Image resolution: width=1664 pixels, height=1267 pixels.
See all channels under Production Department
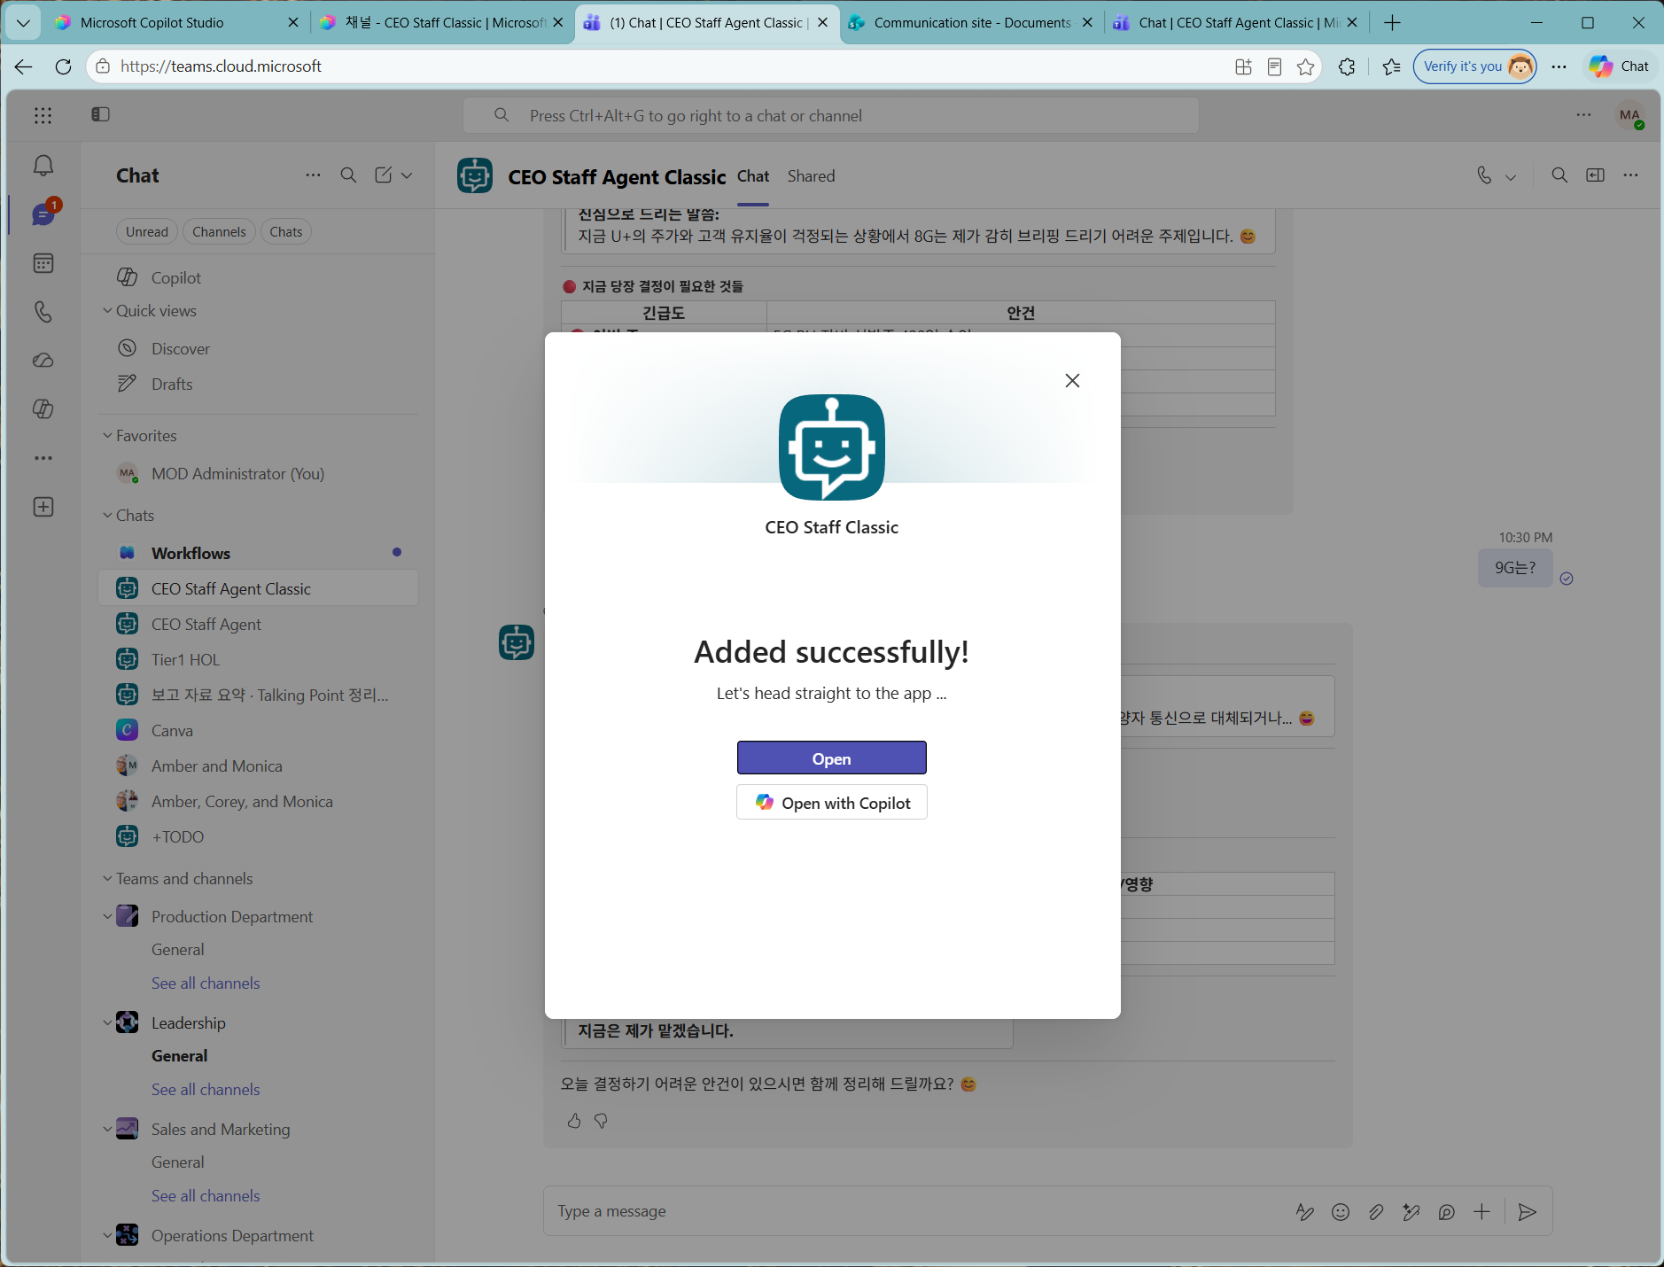click(206, 983)
